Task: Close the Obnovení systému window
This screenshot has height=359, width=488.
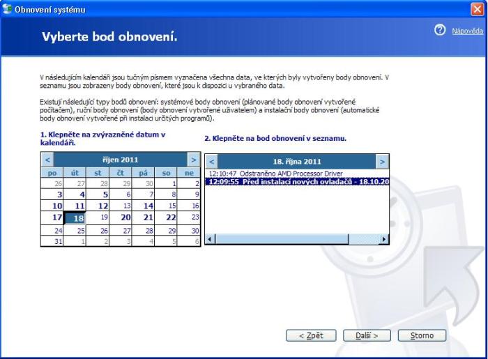Action: [477, 8]
